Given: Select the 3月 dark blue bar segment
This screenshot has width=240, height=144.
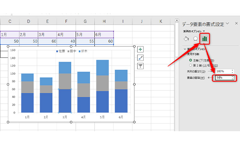Looking at the screenshot, I should tap(65, 101).
